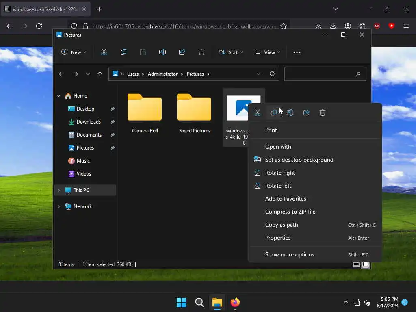416x312 pixels.
Task: Delete the file via context menu trash
Action: [x=322, y=113]
